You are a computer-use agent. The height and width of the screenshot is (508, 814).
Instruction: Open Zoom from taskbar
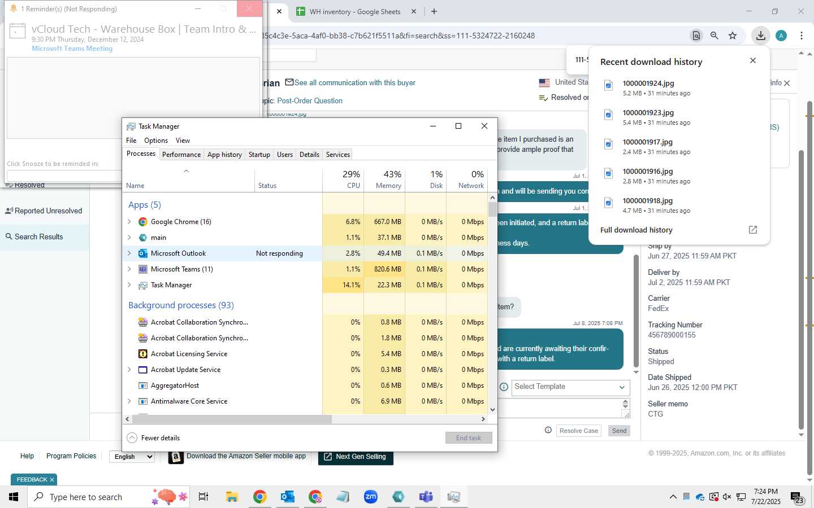[x=370, y=497]
